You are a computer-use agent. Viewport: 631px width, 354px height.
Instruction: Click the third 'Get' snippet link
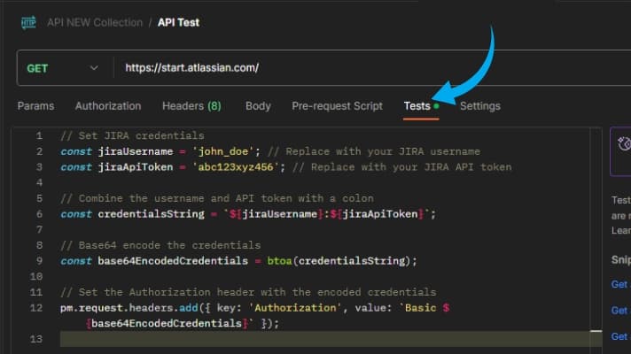620,336
